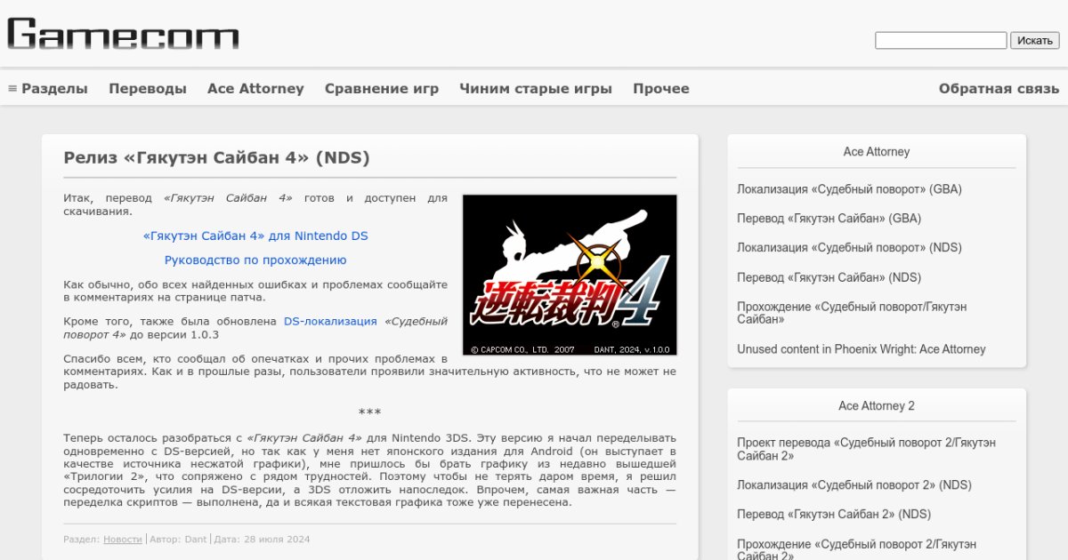
Task: Click the Gyakuten Saiban 4 title screen image
Action: point(570,275)
